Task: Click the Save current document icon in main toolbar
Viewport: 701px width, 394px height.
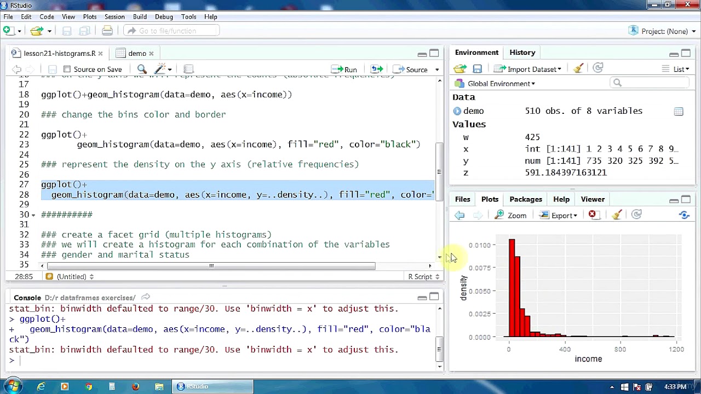Action: 67,31
